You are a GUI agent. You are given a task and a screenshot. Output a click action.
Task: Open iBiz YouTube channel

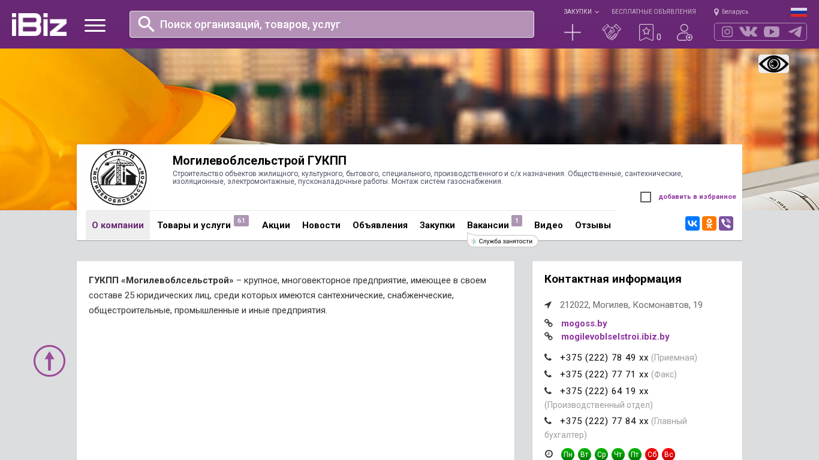point(772,32)
